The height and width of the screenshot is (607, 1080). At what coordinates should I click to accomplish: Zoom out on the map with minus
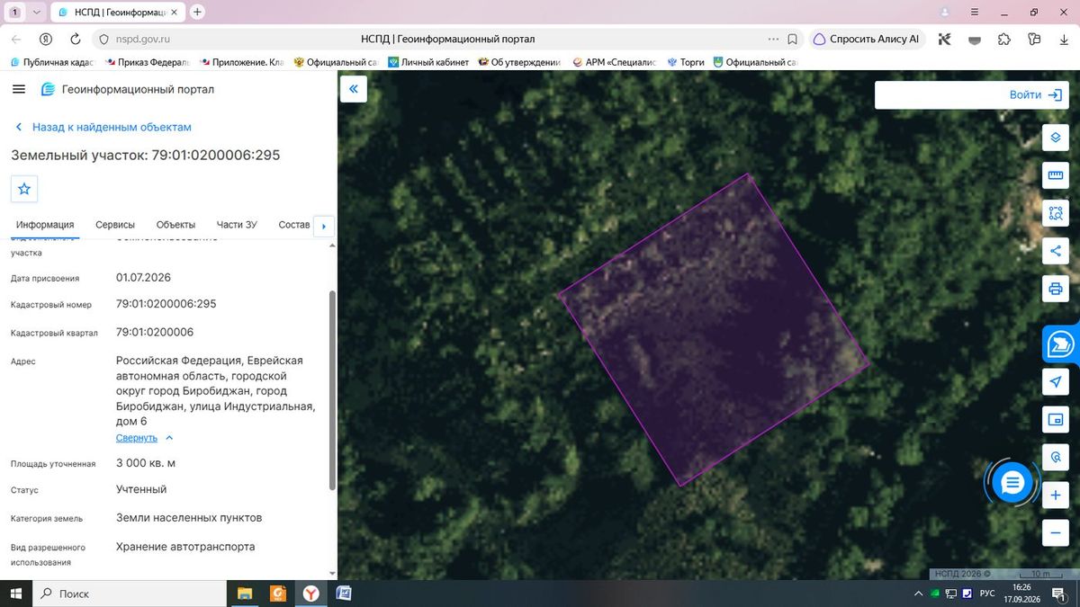(x=1055, y=532)
